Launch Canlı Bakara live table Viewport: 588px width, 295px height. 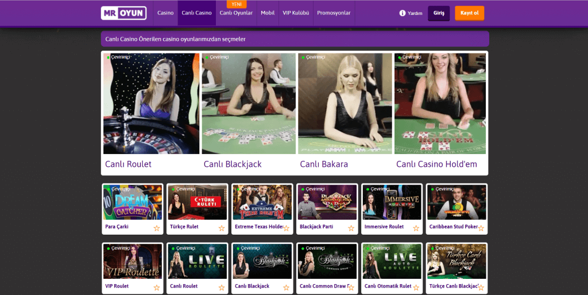click(x=345, y=104)
